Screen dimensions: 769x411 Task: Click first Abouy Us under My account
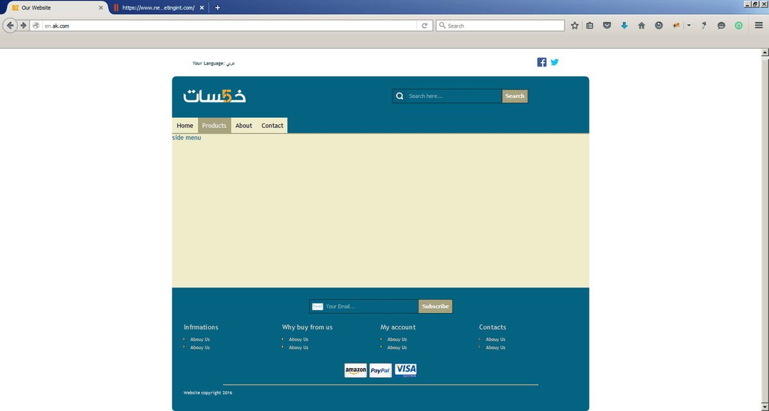point(397,339)
